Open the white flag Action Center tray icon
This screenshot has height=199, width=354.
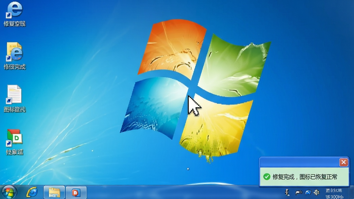(x=298, y=192)
